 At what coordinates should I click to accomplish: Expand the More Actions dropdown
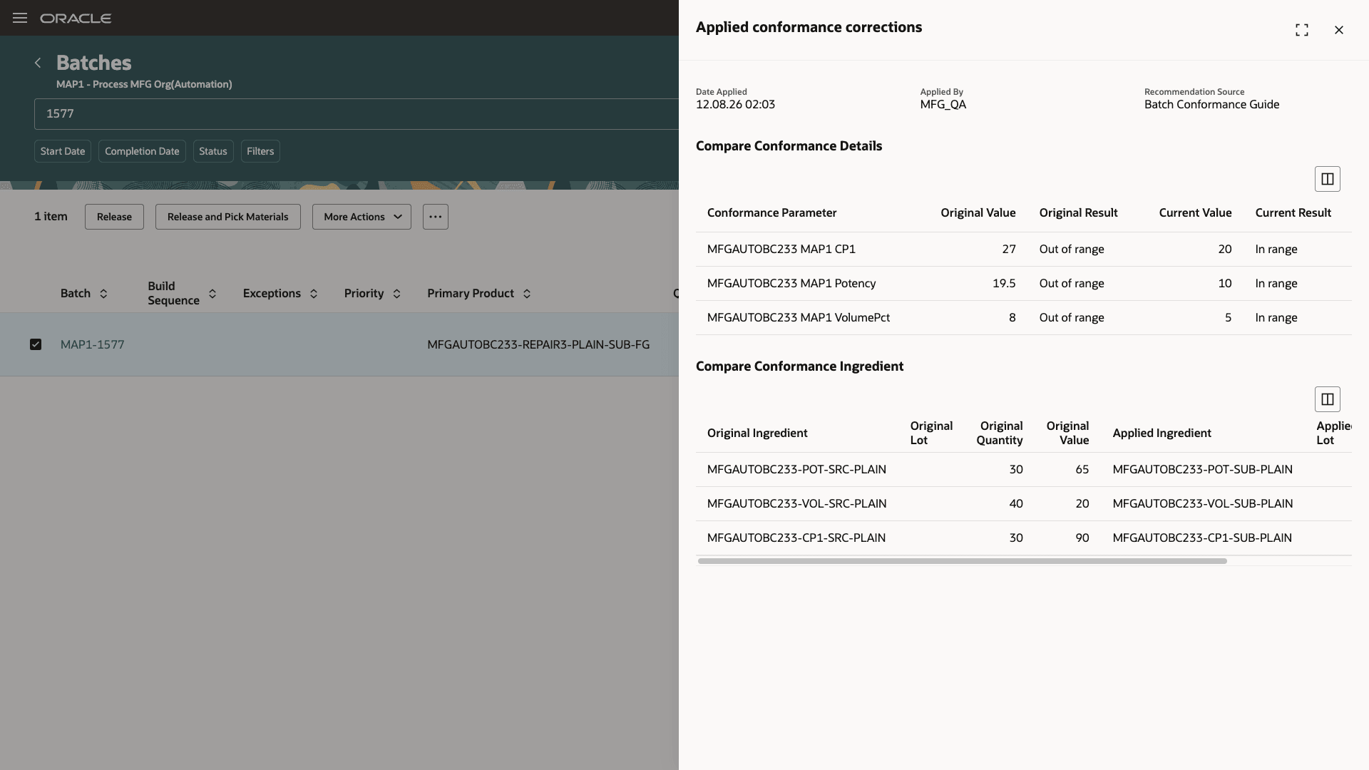[362, 217]
